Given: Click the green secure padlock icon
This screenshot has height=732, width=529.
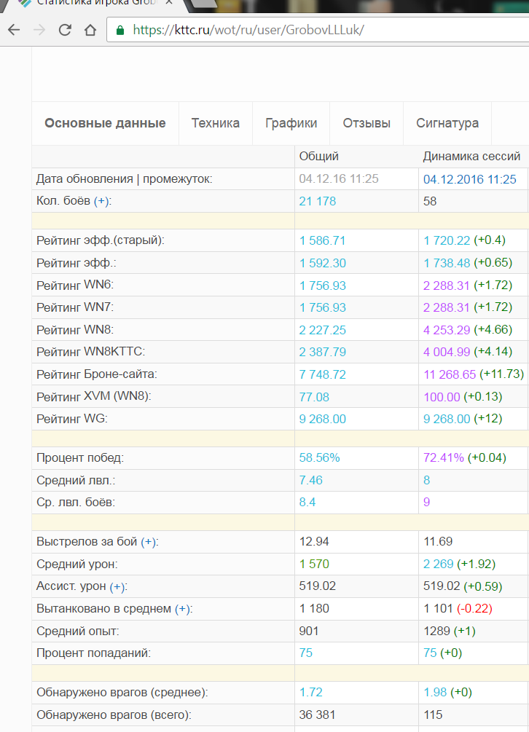Looking at the screenshot, I should coord(120,31).
